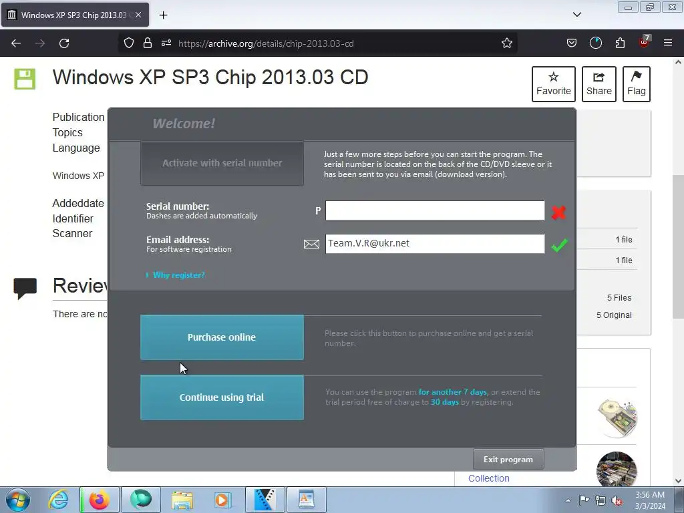Open the taskbar clock showing 3:56 AM
684x513 pixels.
(650, 500)
